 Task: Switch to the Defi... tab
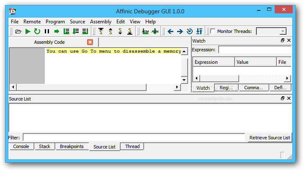[x=280, y=88]
